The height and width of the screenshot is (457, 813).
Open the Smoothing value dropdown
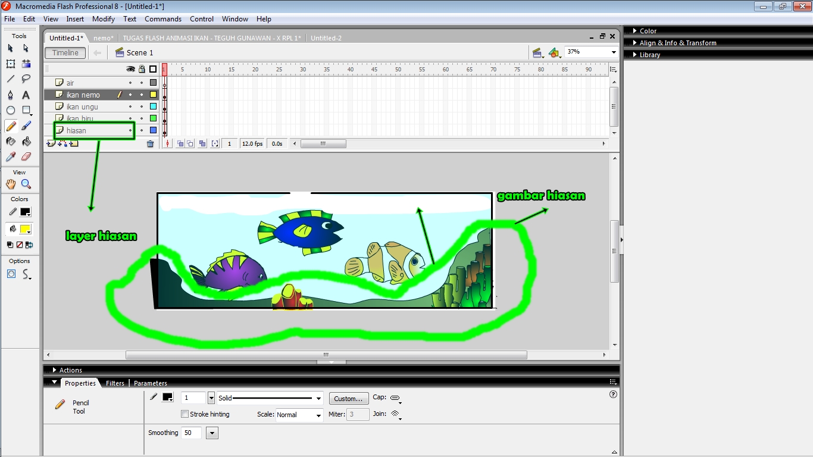212,433
